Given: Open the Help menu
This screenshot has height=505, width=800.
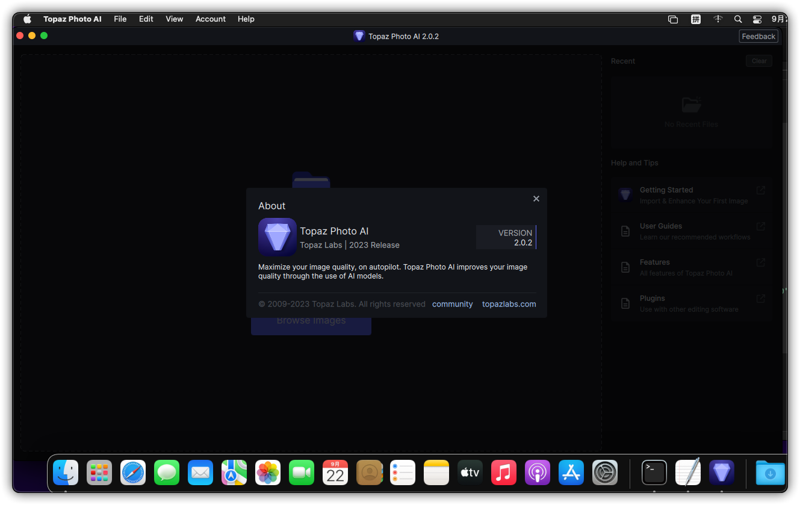Looking at the screenshot, I should point(246,19).
